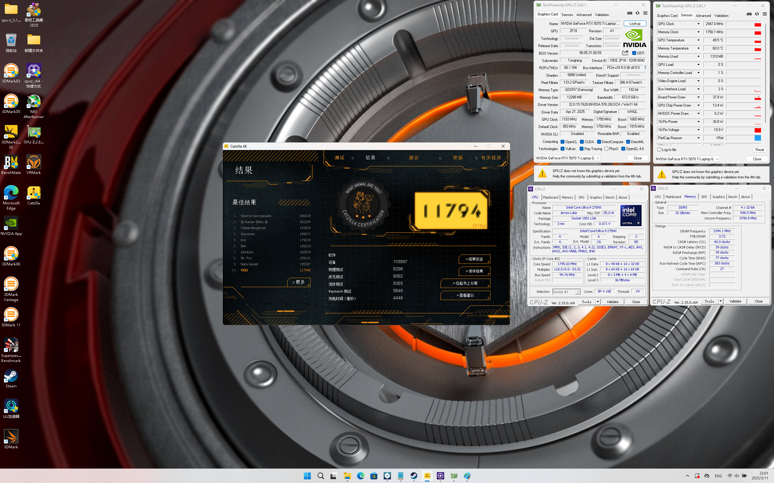
Task: Click Validate button in left CPU-Z window
Action: [613, 302]
